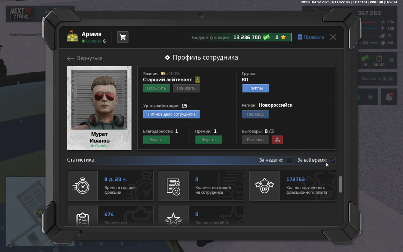403x252 pixels.
Task: Open the 'Правила' rules link
Action: tap(311, 37)
